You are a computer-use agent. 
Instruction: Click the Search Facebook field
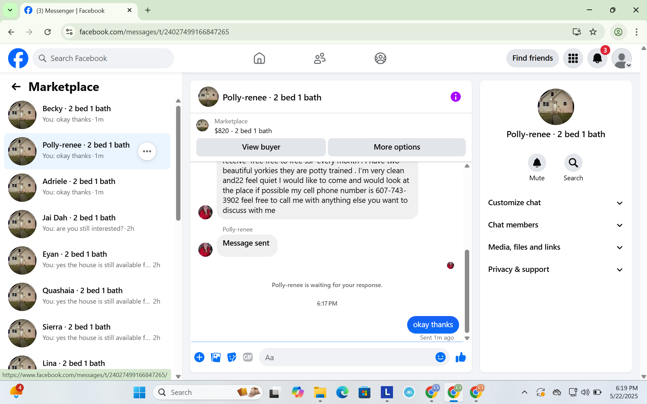(103, 58)
